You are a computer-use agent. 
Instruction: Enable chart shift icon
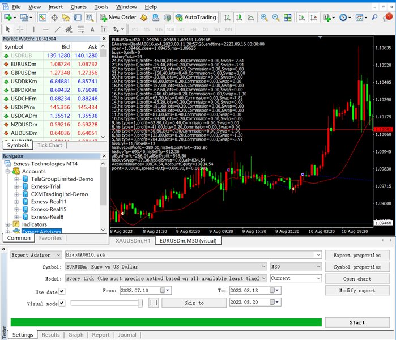(x=313, y=18)
